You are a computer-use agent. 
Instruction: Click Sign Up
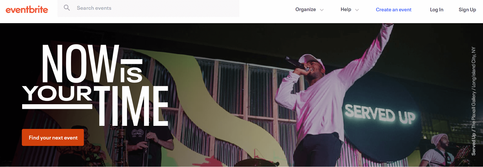tap(467, 10)
